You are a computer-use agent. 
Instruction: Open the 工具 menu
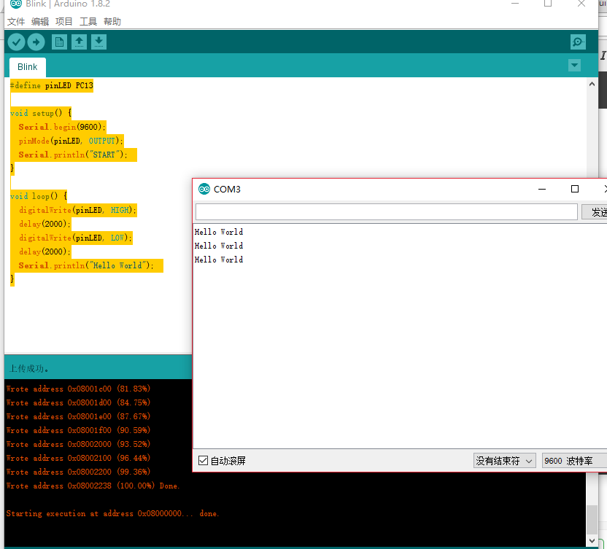pyautogui.click(x=88, y=21)
